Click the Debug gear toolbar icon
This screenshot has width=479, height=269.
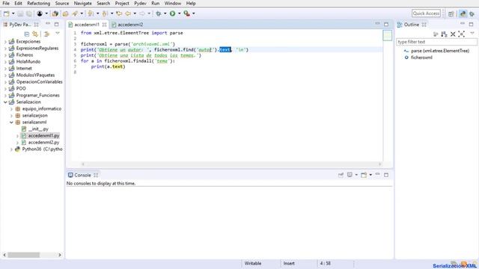pos(158,13)
